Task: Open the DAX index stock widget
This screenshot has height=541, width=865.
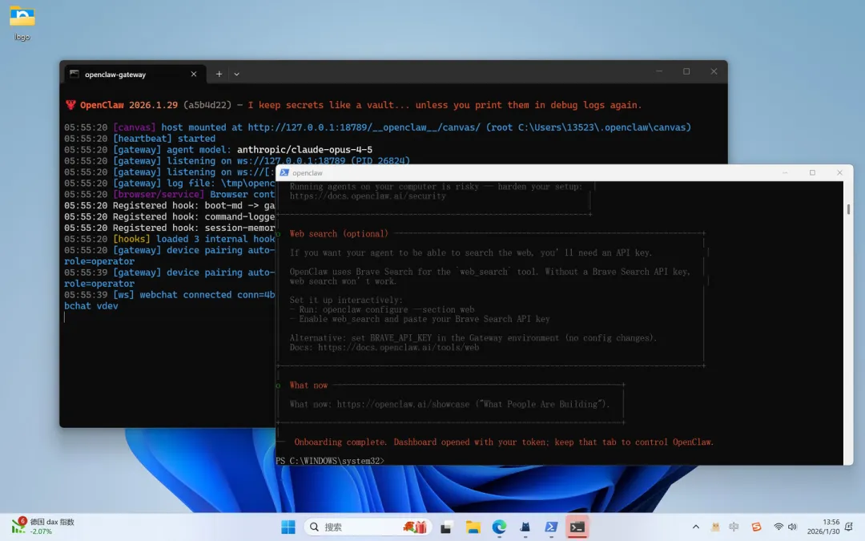Action: coord(43,527)
